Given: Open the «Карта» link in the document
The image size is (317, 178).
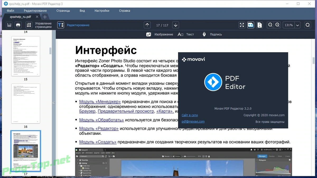Looking at the screenshot, I should [x=165, y=111].
